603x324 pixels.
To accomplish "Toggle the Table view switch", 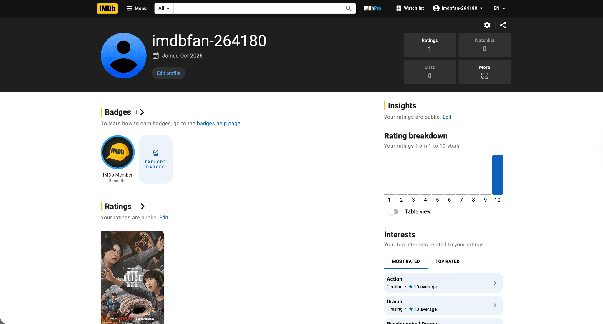I will tap(393, 212).
